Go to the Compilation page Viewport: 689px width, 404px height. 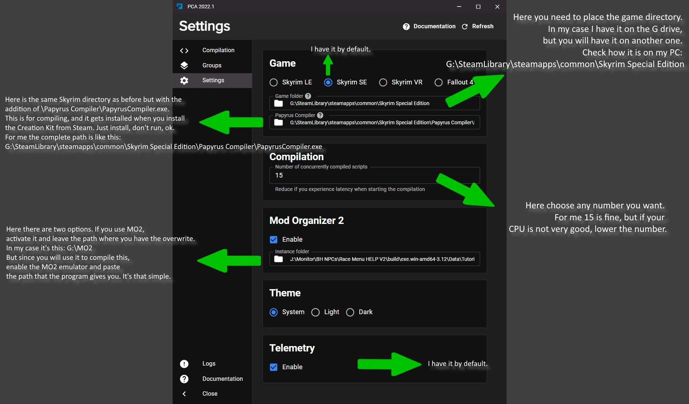coord(218,50)
